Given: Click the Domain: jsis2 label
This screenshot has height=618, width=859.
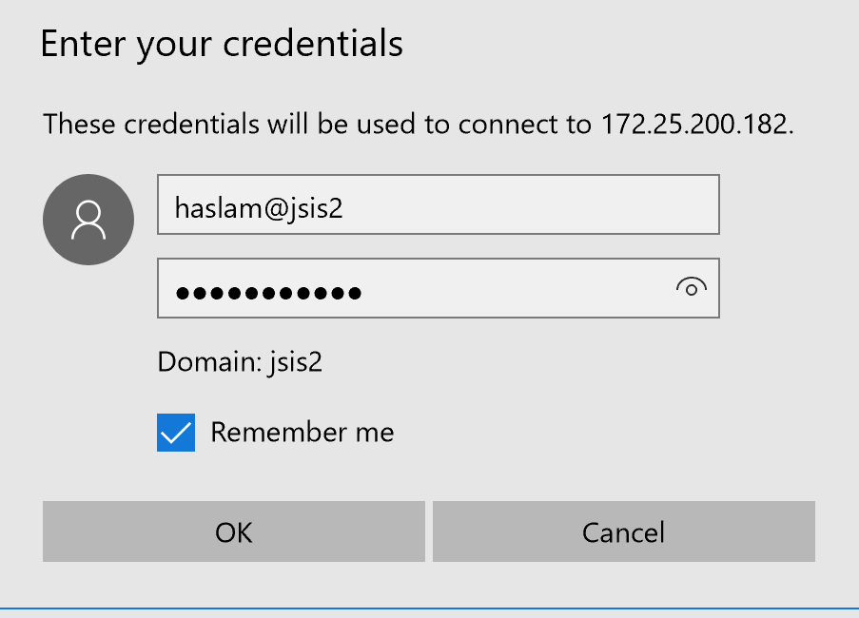Looking at the screenshot, I should tap(240, 362).
